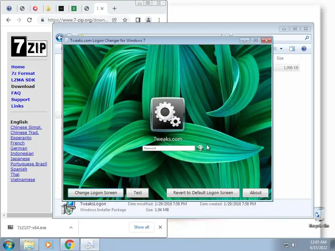The width and height of the screenshot is (335, 251).
Task: Open a new Chrome tab with plus button
Action: tap(115, 8)
